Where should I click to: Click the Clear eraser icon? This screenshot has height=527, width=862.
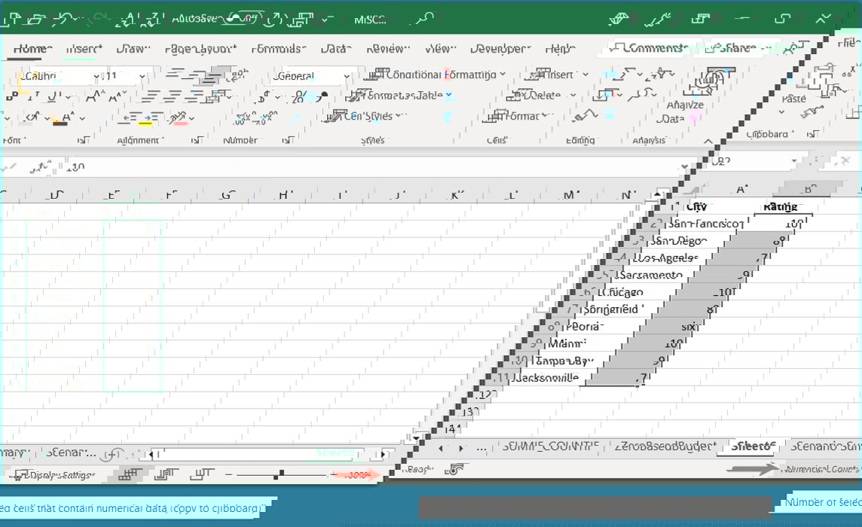tap(585, 115)
